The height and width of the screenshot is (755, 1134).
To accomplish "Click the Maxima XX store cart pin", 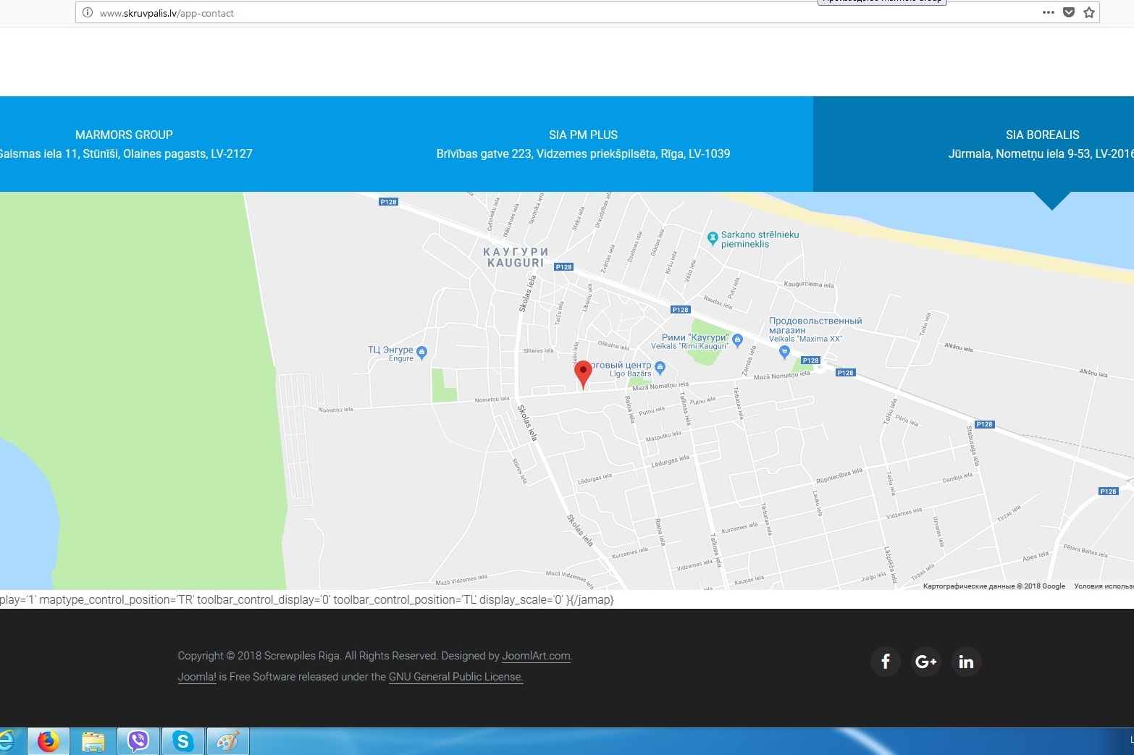I will (x=784, y=352).
